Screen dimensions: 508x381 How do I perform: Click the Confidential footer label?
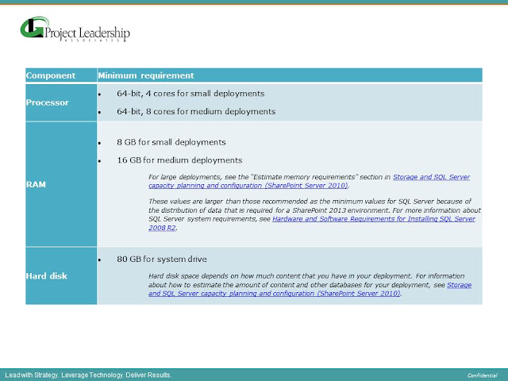click(x=483, y=375)
